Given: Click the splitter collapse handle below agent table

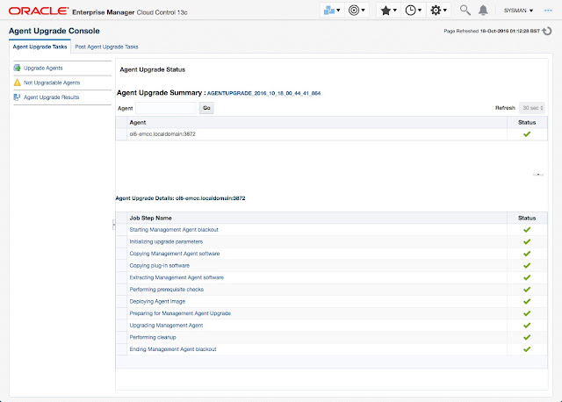Looking at the screenshot, I should 538,175.
